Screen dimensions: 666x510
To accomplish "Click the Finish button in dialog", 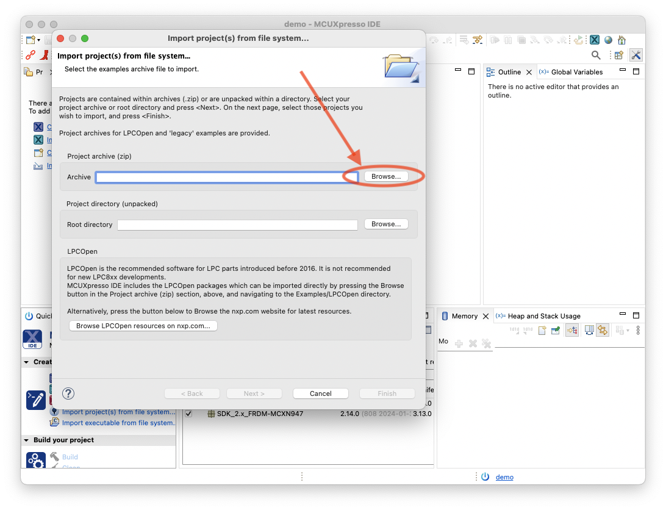I will 387,393.
